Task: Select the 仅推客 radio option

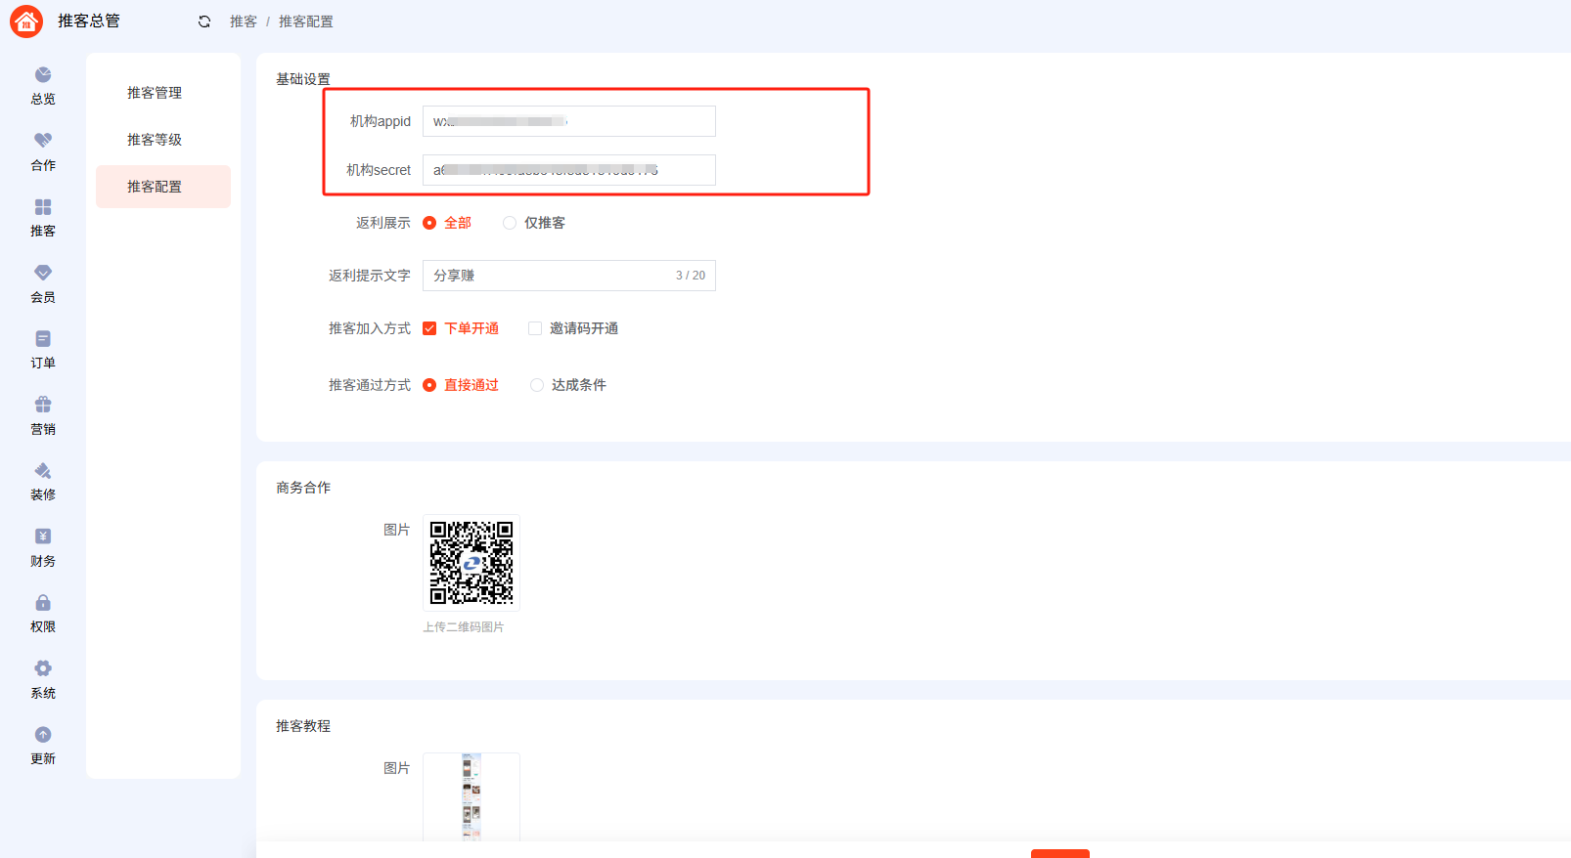Action: click(x=510, y=223)
